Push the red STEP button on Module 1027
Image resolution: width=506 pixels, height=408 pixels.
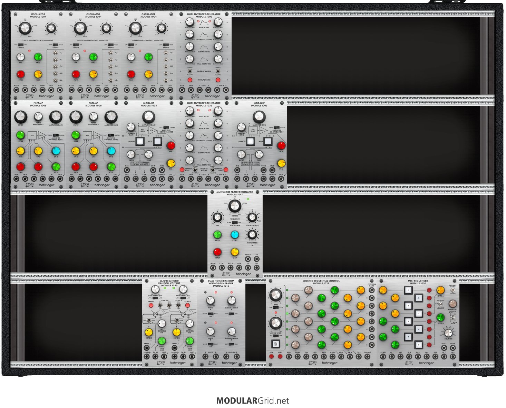[x=271, y=357]
